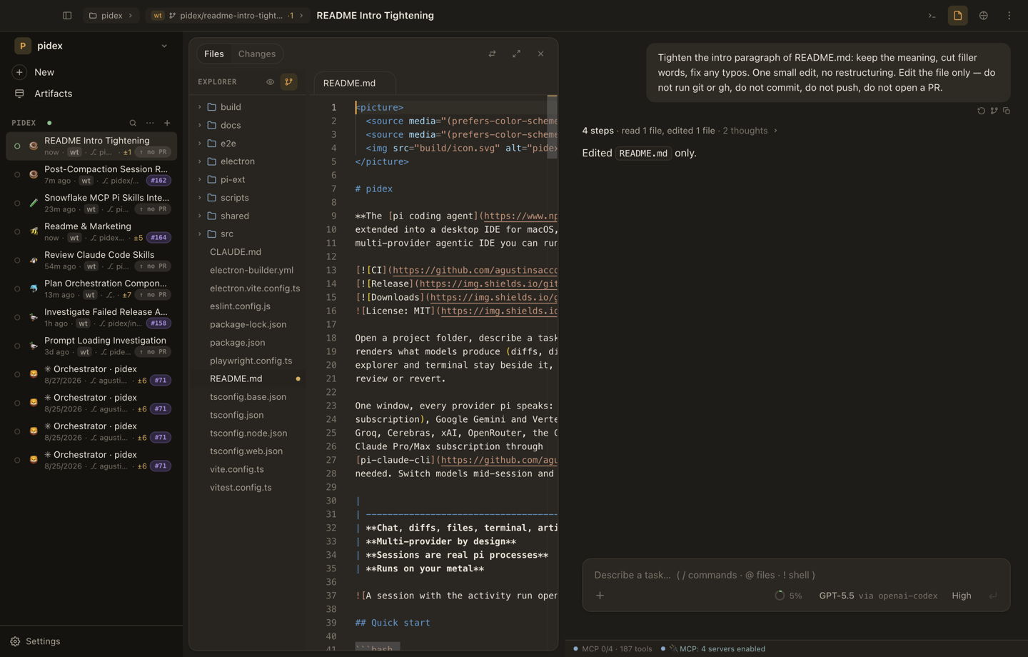This screenshot has width=1028, height=657.
Task: Click PR badge #158 on Investigate Failed Release
Action: pyautogui.click(x=158, y=324)
